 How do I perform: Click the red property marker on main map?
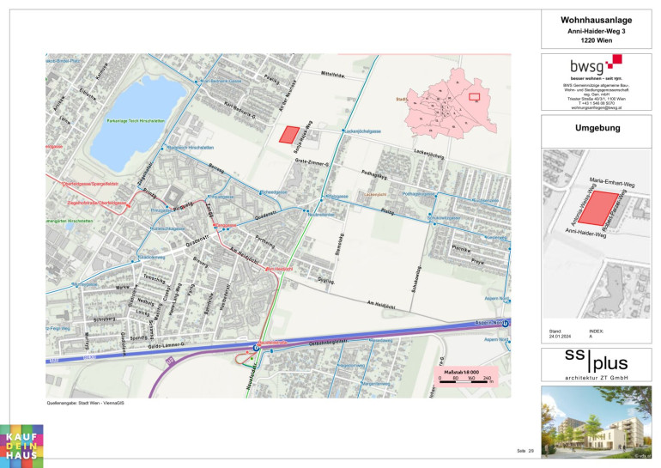290,134
